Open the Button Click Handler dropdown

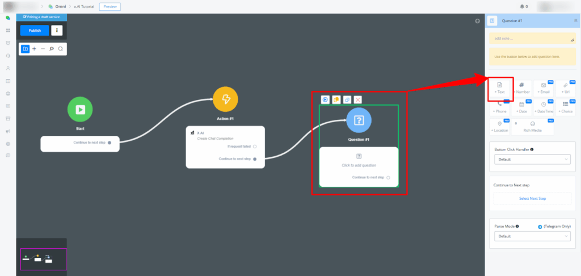[x=532, y=160]
